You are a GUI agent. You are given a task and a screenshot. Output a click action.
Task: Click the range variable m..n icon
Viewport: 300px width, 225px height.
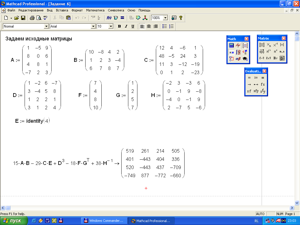pos(282,52)
